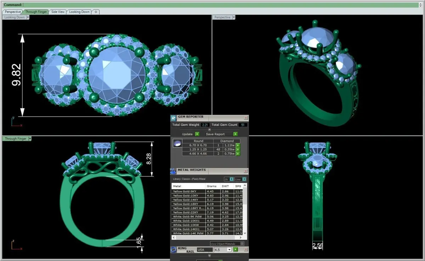Click the 1.25 X 1.25 gem size cell
Image resolution: width=425 pixels, height=261 pixels.
[x=198, y=149]
